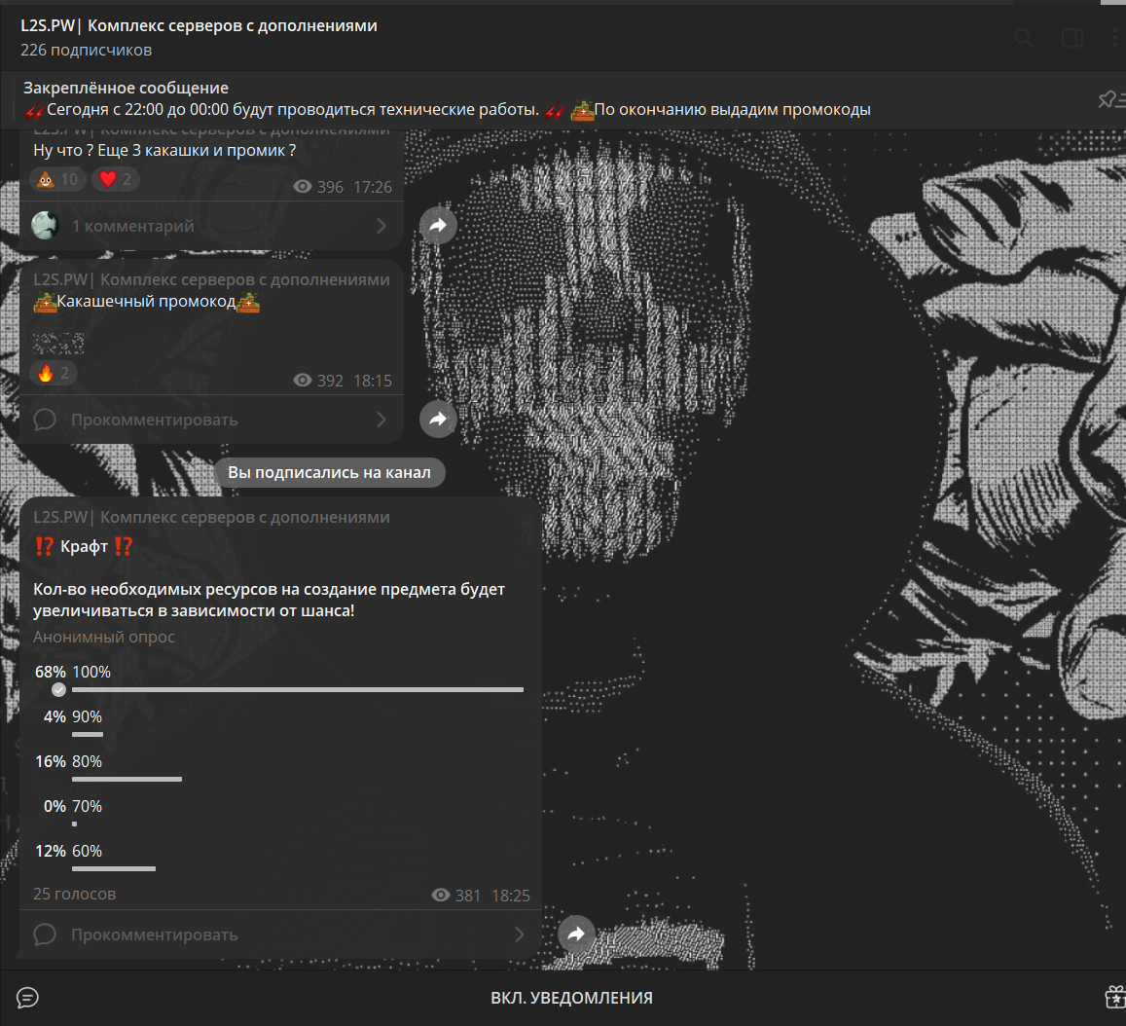
Task: Click the fire reaction on promo post
Action: 54,373
